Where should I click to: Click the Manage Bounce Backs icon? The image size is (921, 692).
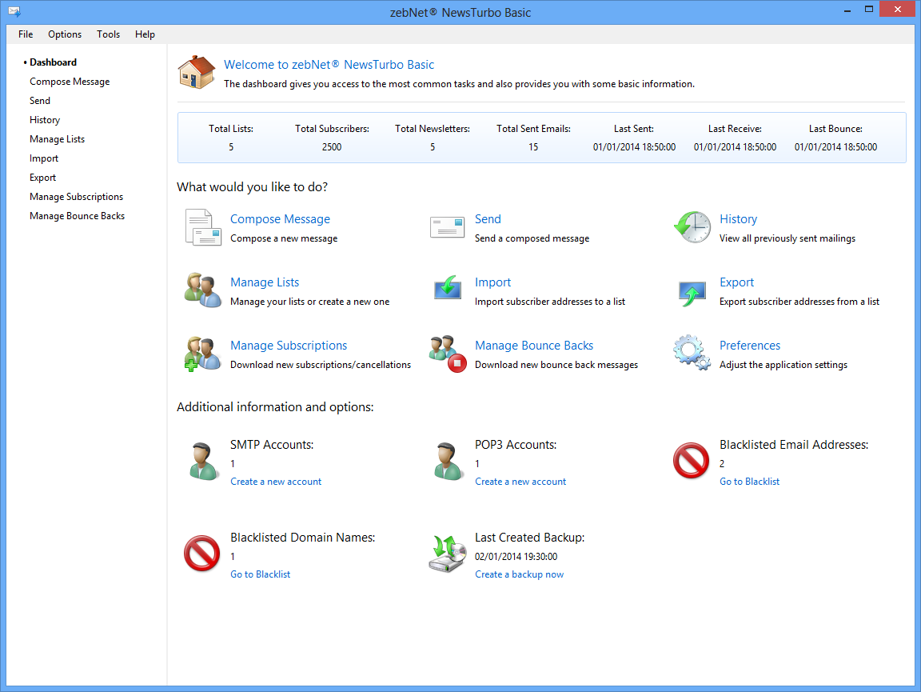447,354
